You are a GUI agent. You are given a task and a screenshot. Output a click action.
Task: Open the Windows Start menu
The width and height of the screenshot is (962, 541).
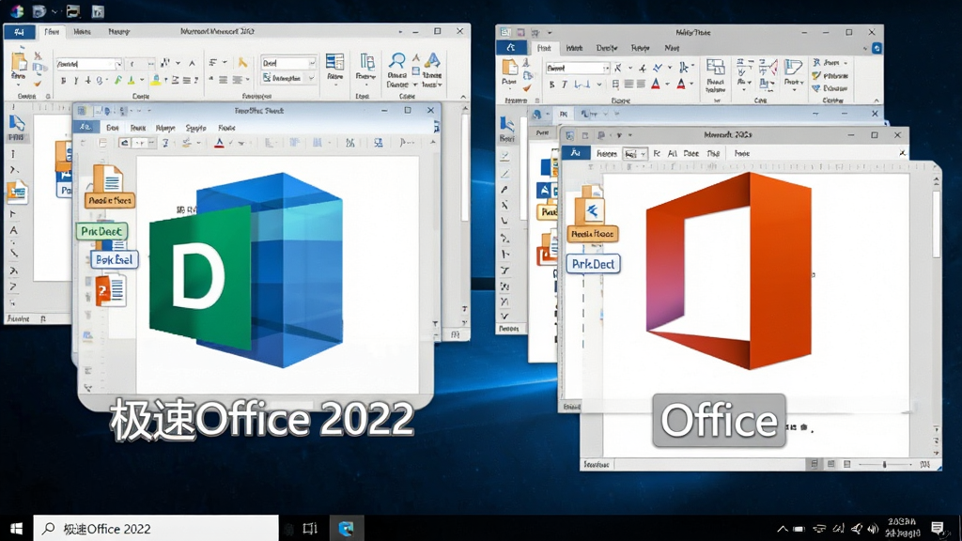[17, 528]
